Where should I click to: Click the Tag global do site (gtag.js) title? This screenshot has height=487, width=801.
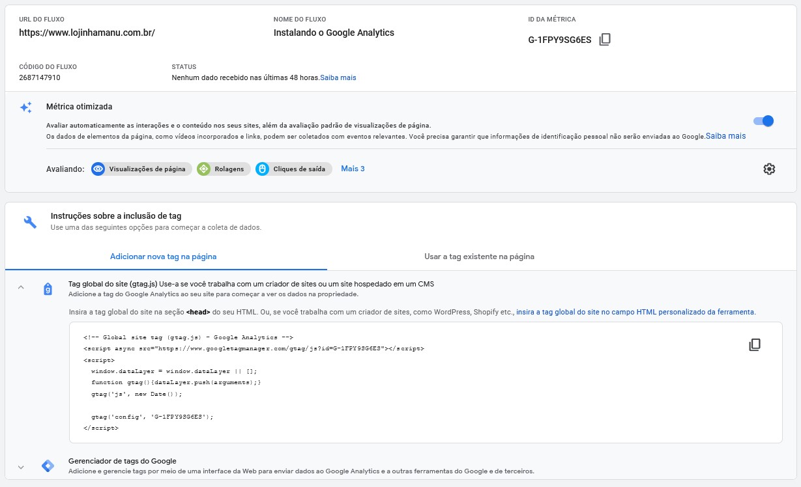113,284
